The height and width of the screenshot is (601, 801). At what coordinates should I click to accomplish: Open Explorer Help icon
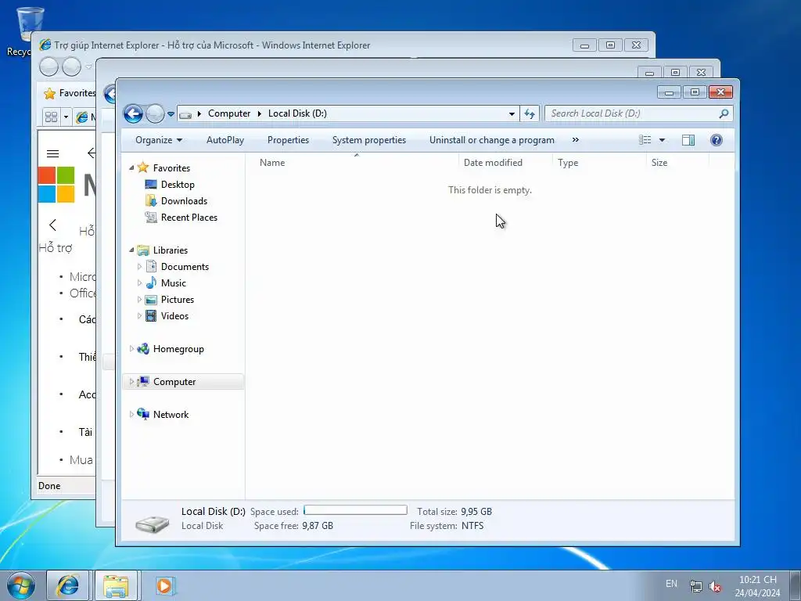point(717,140)
